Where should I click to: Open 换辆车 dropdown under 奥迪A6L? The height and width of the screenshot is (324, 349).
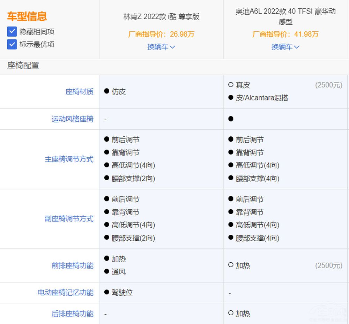(x=285, y=47)
